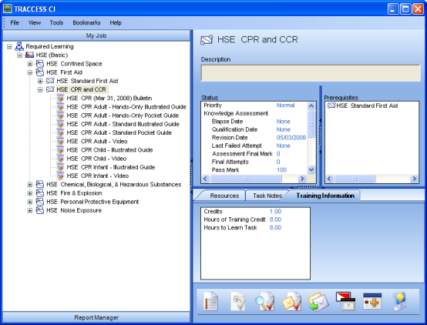Select HSE CPR Adult - Standard Pocket Guide
Image resolution: width=427 pixels, height=325 pixels.
click(119, 132)
